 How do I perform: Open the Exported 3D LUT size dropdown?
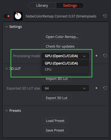[x=65, y=88]
